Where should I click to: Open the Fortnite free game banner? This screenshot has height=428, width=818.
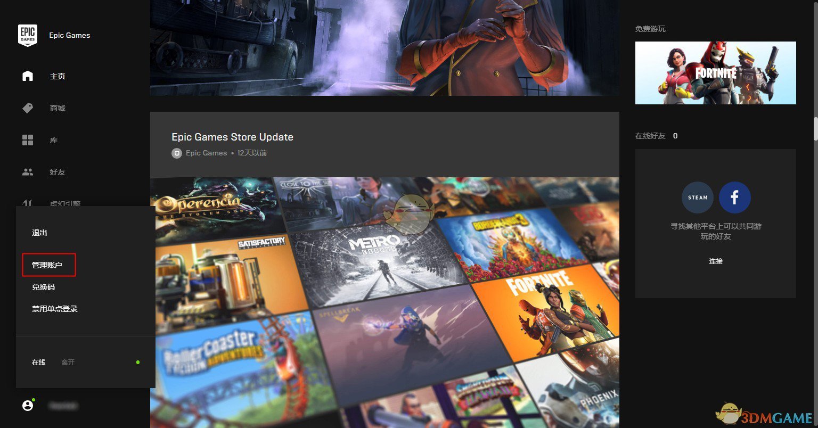[x=716, y=73]
